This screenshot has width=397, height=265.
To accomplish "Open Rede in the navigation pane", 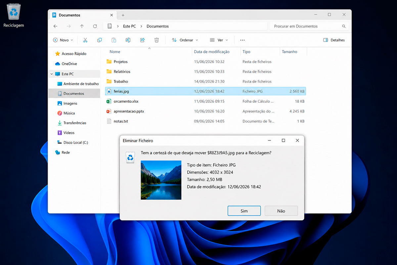I will [x=63, y=152].
